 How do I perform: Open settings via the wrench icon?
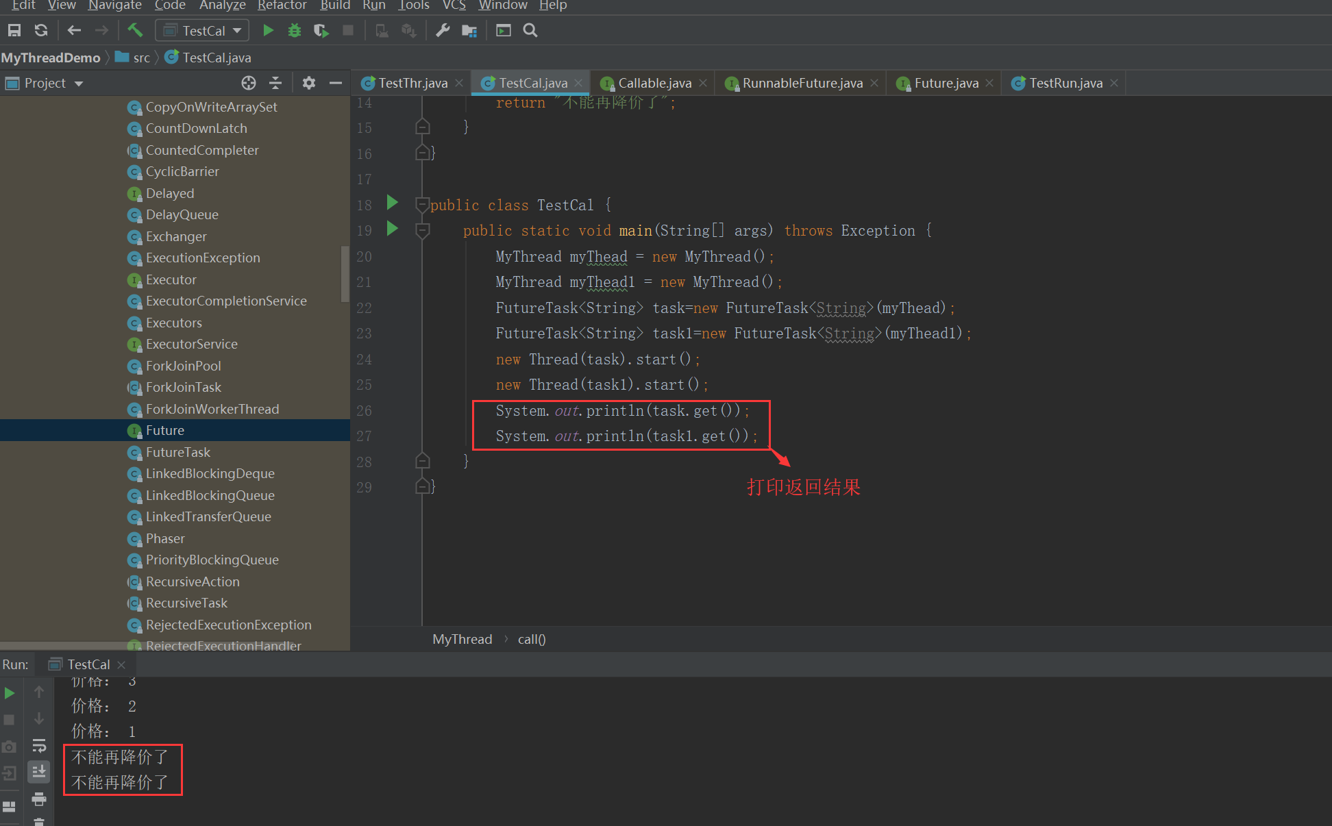443,31
